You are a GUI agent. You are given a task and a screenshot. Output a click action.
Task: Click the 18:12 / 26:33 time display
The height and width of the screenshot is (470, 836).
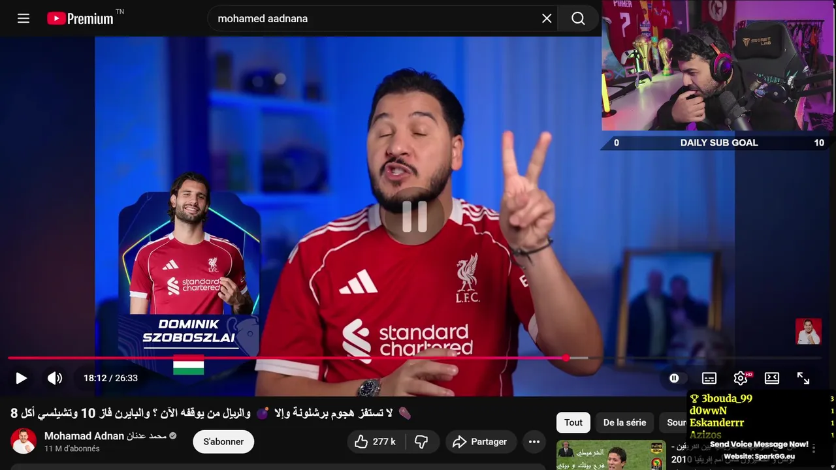tap(110, 378)
